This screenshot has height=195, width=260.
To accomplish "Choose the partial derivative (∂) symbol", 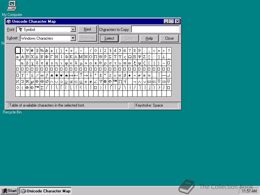I will (125, 75).
